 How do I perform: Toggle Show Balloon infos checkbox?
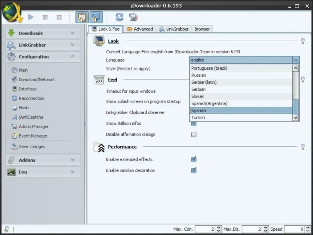point(194,123)
